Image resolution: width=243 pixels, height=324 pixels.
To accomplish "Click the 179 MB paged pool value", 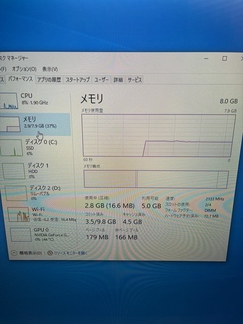I will 97,237.
